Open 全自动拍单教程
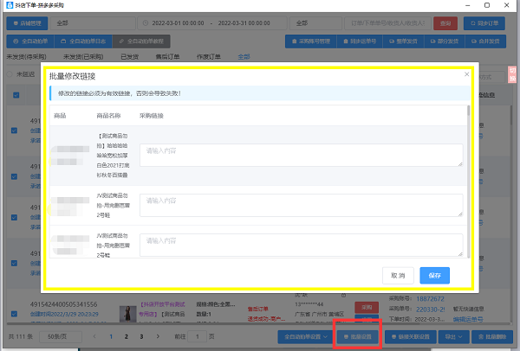This screenshot has width=520, height=351. coord(141,41)
